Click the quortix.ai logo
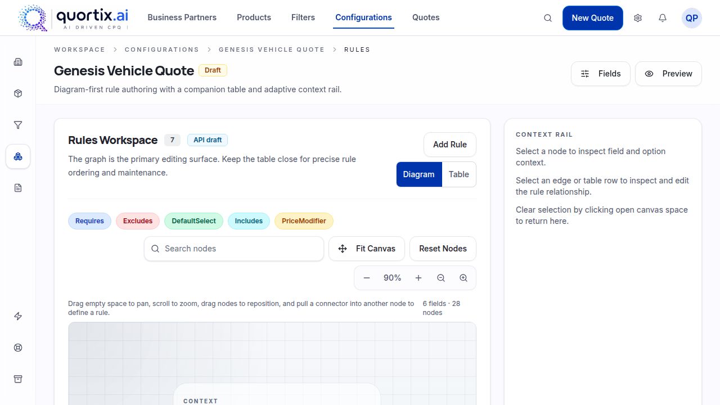This screenshot has height=405, width=720. click(73, 17)
